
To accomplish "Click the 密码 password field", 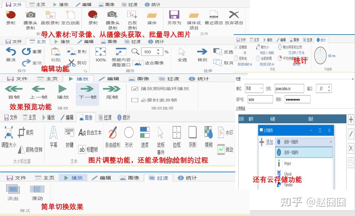I will (298, 100).
